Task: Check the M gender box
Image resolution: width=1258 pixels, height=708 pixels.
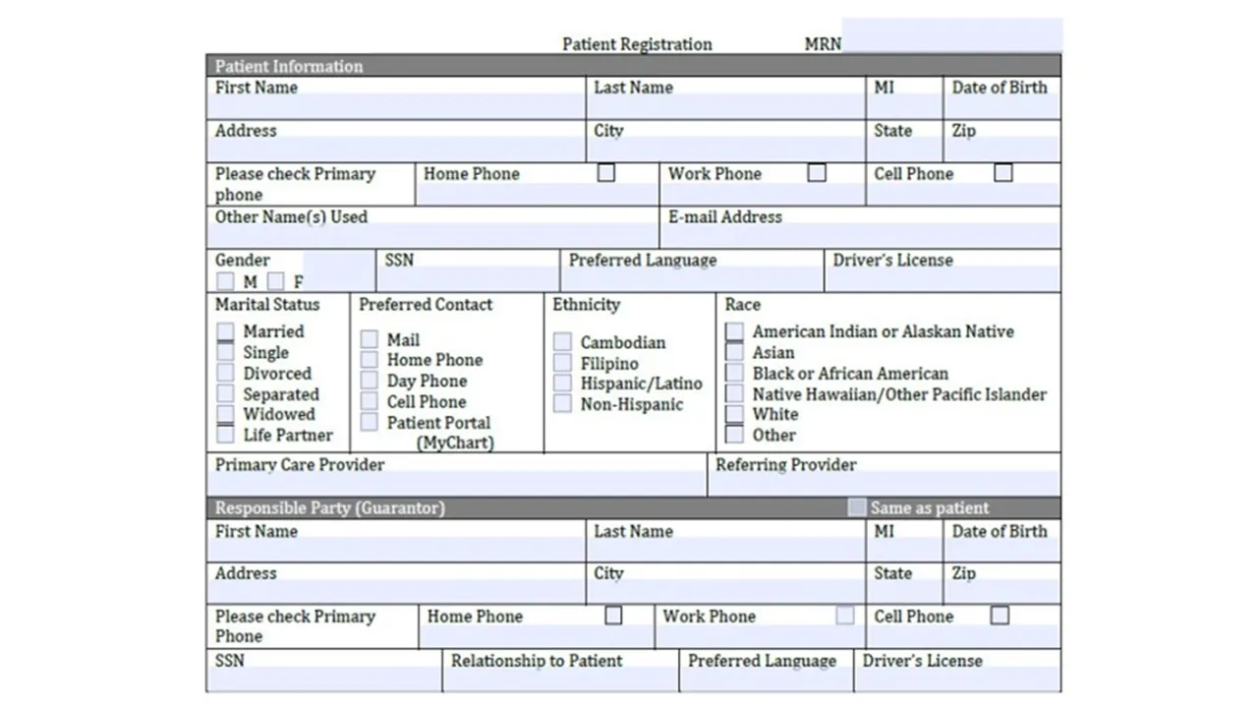Action: point(226,282)
